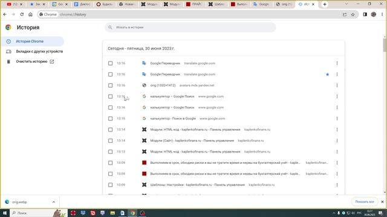387x217 pixels.
Task: Click the Windows Start button
Action: click(x=5, y=213)
